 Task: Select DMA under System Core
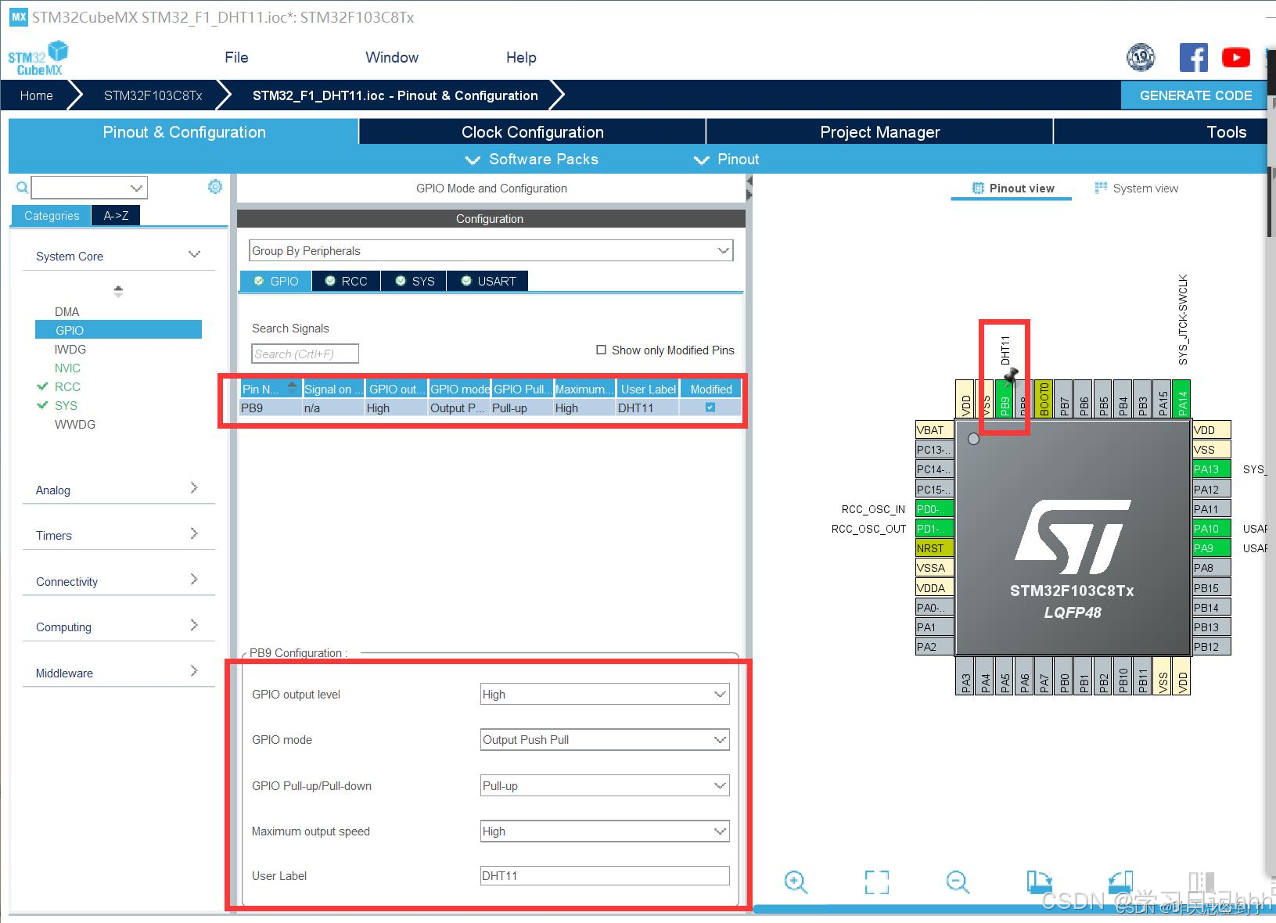coord(67,311)
